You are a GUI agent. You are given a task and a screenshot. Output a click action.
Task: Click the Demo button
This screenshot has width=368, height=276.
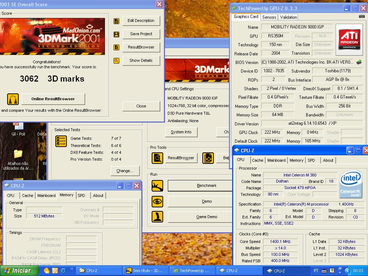click(x=200, y=201)
